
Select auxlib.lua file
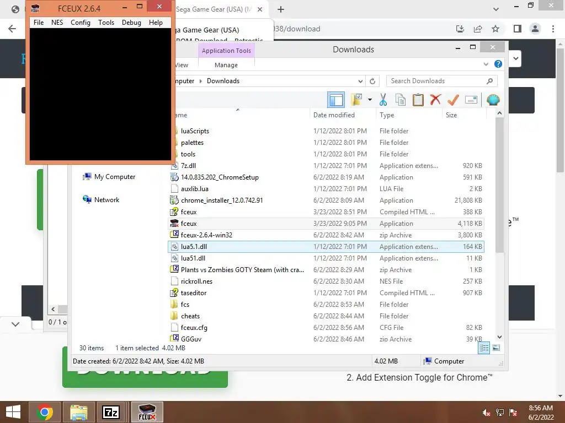click(x=326, y=188)
